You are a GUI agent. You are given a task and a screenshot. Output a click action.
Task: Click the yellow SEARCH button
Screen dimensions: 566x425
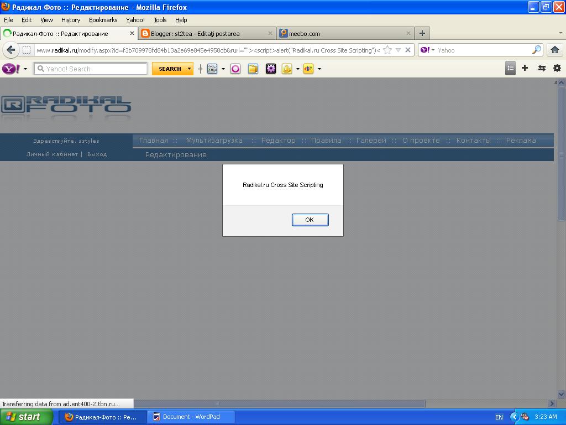[170, 69]
